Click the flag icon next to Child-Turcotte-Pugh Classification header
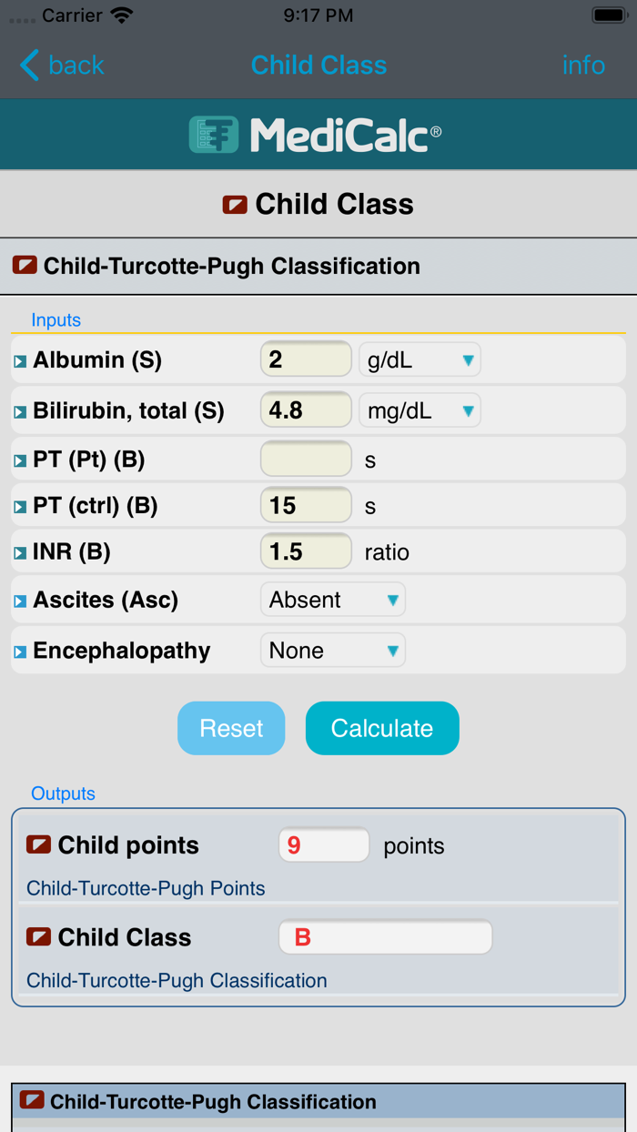 point(25,266)
